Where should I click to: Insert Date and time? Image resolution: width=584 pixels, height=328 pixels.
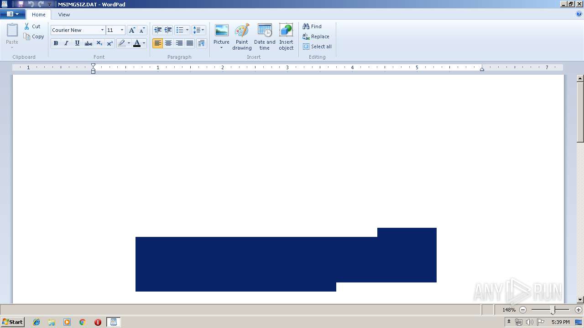click(265, 37)
